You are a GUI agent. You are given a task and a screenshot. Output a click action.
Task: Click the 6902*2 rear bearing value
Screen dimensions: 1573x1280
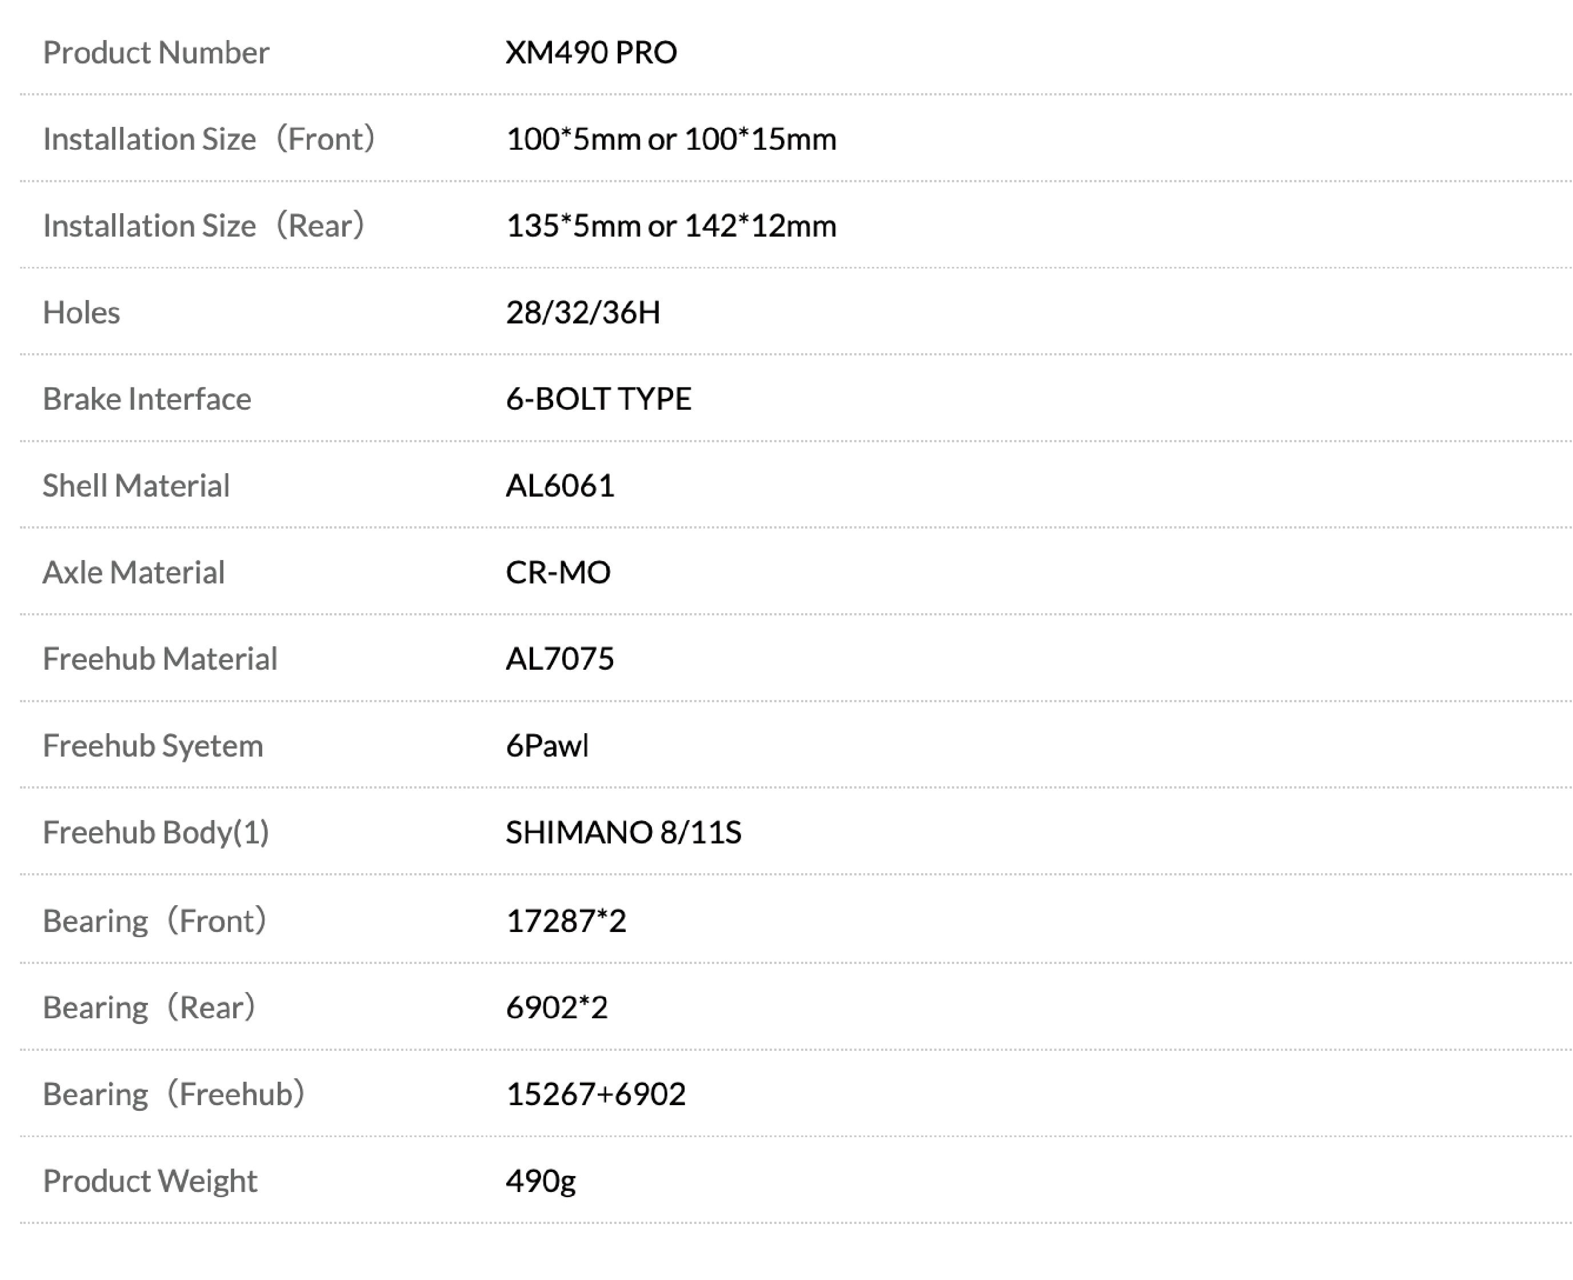click(x=557, y=1007)
